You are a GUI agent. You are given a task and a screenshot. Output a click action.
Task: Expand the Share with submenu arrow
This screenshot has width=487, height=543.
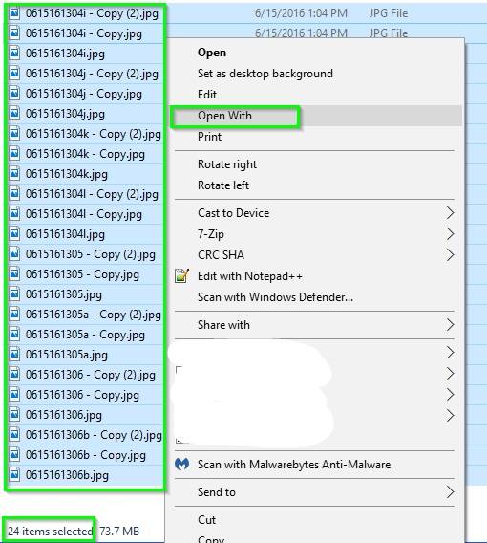click(450, 325)
